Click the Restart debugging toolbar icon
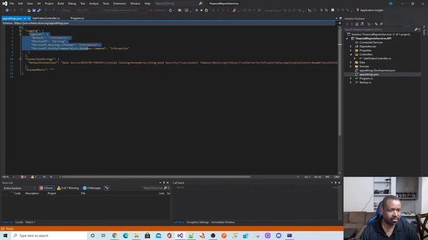The image size is (428, 240). point(207,11)
